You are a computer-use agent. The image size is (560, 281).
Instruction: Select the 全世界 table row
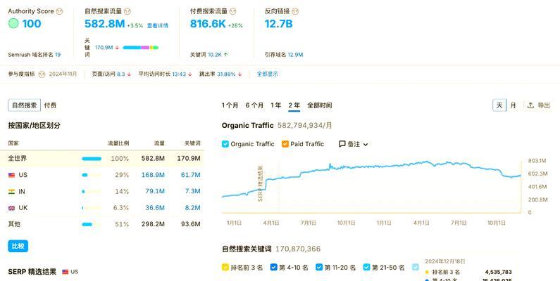click(x=101, y=159)
